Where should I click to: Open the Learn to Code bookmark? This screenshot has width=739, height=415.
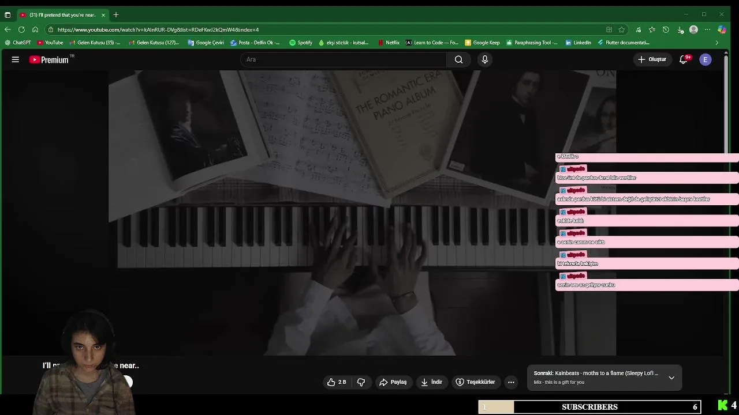click(x=432, y=43)
